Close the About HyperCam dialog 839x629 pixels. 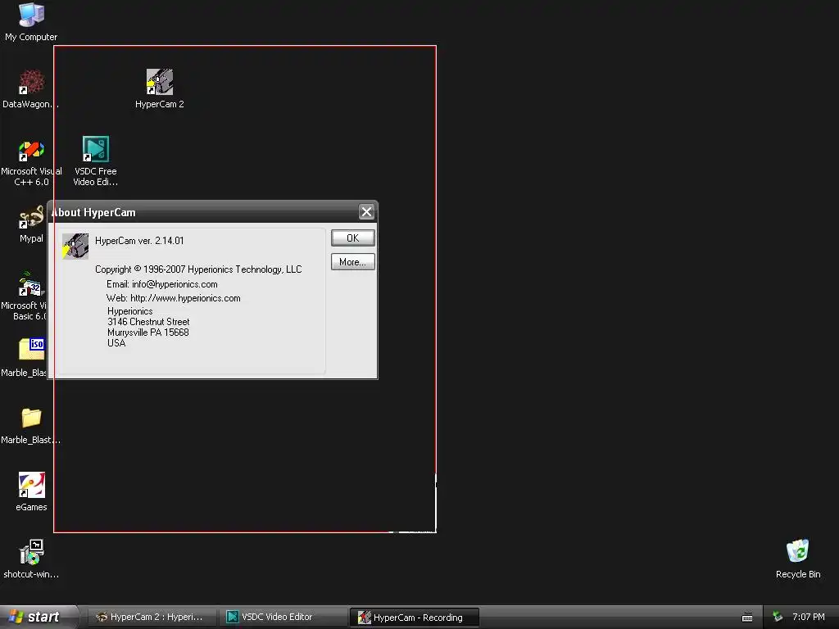click(366, 212)
